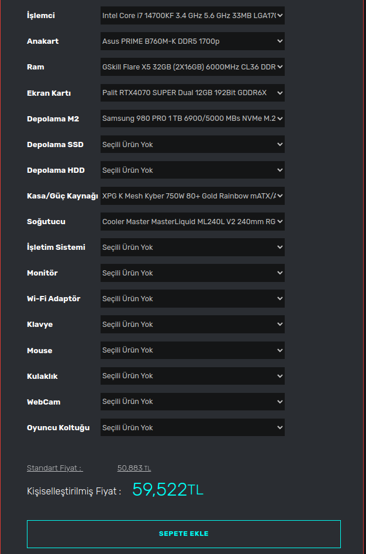366x554 pixels.
Task: Open the Ram selection dropdown
Action: pyautogui.click(x=192, y=67)
